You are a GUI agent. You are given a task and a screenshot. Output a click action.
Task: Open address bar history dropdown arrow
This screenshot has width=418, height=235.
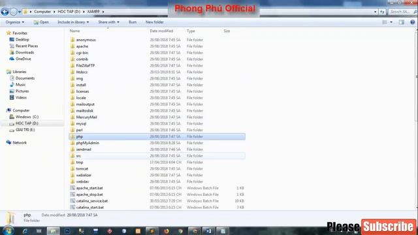(x=375, y=12)
